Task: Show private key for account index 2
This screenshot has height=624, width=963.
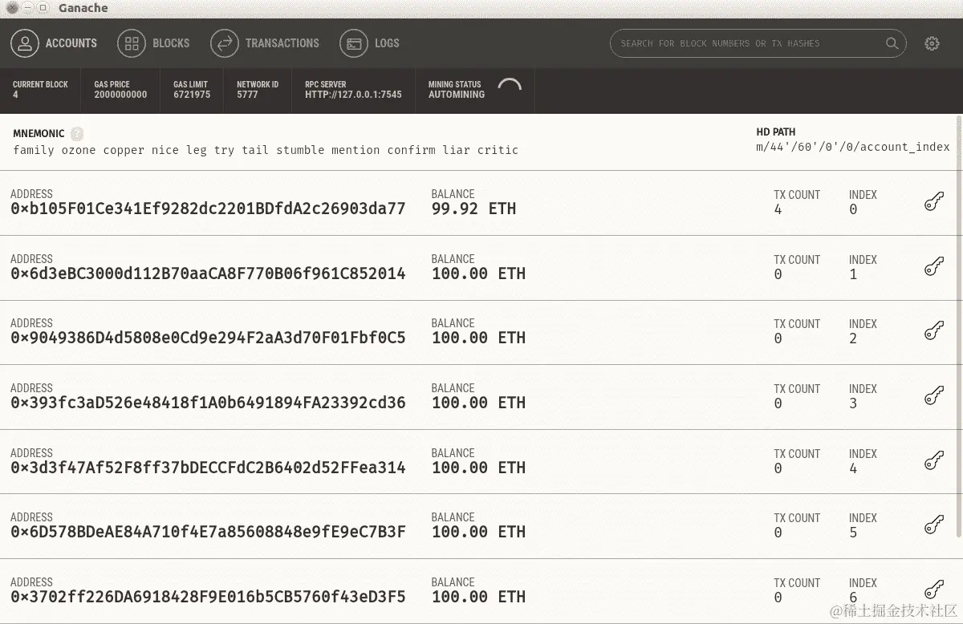Action: tap(933, 331)
